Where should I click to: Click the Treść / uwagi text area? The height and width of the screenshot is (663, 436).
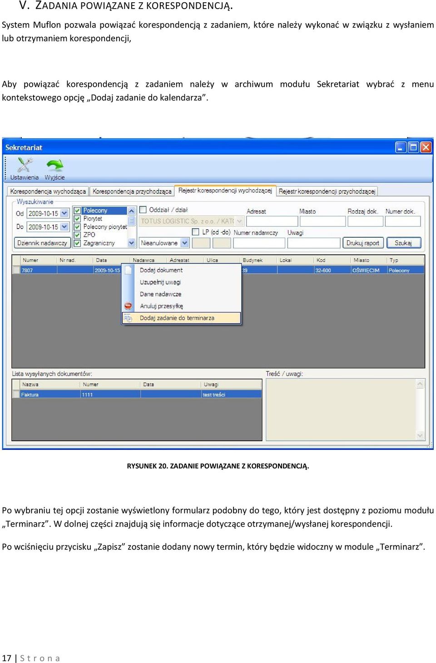click(x=341, y=409)
